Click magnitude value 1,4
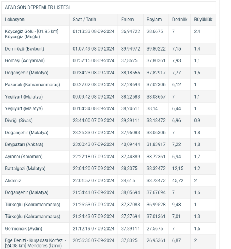 click(197, 49)
